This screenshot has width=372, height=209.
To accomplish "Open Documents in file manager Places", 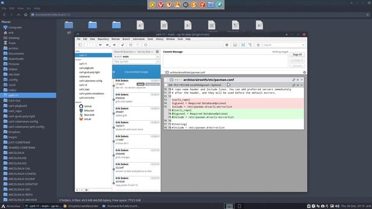I will (x=16, y=53).
